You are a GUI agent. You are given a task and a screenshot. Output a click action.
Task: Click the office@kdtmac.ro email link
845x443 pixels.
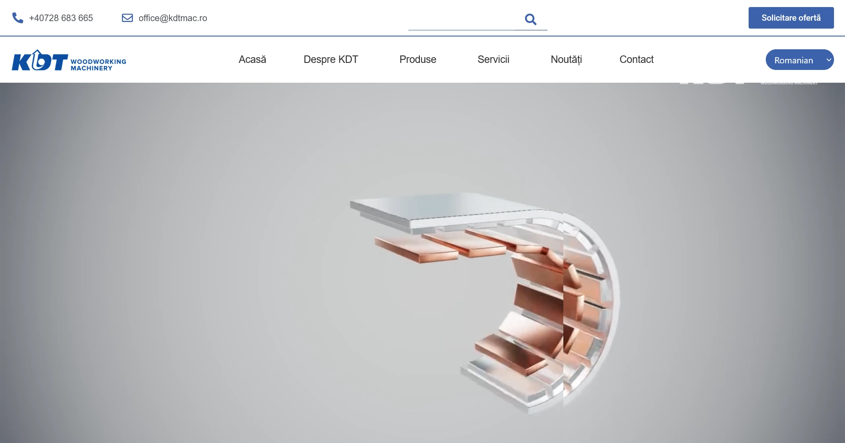tap(173, 18)
